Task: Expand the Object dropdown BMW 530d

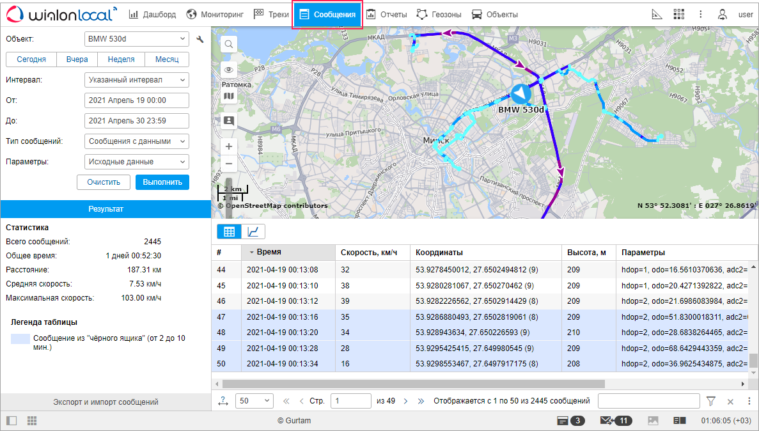Action: [x=136, y=39]
